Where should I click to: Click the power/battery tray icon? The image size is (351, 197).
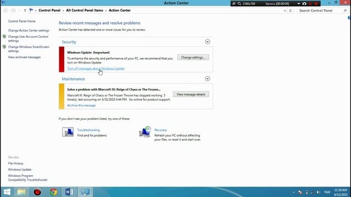tap(307, 192)
